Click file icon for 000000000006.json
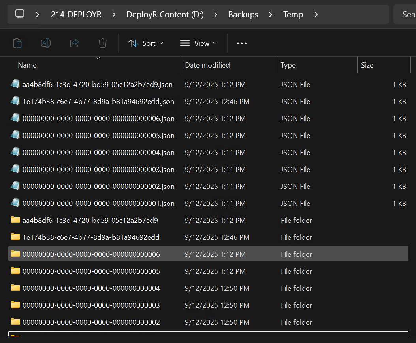416x343 pixels. (x=15, y=117)
